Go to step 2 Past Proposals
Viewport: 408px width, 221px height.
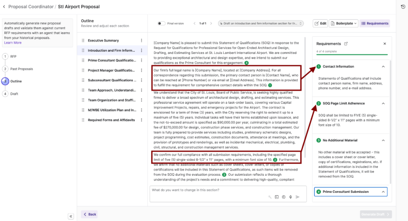coord(18,69)
